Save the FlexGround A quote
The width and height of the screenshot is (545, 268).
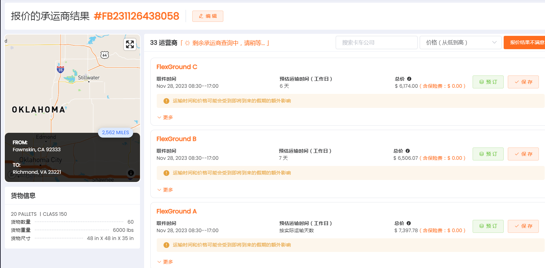pyautogui.click(x=523, y=226)
